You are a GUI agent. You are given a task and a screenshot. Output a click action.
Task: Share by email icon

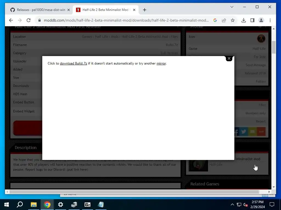click(252, 132)
